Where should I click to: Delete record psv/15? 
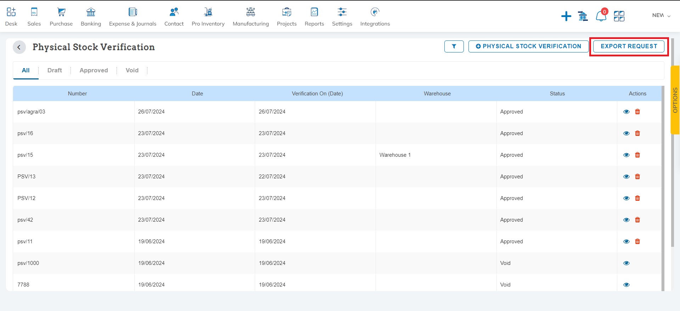click(637, 155)
